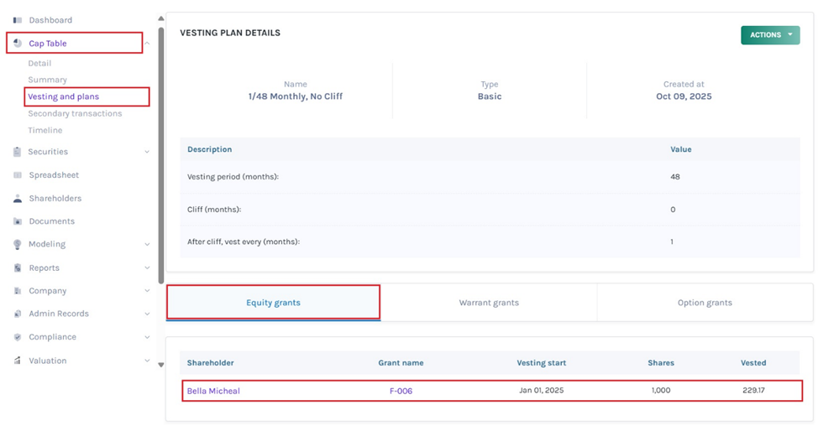Select the Equity grants tab

pos(273,303)
